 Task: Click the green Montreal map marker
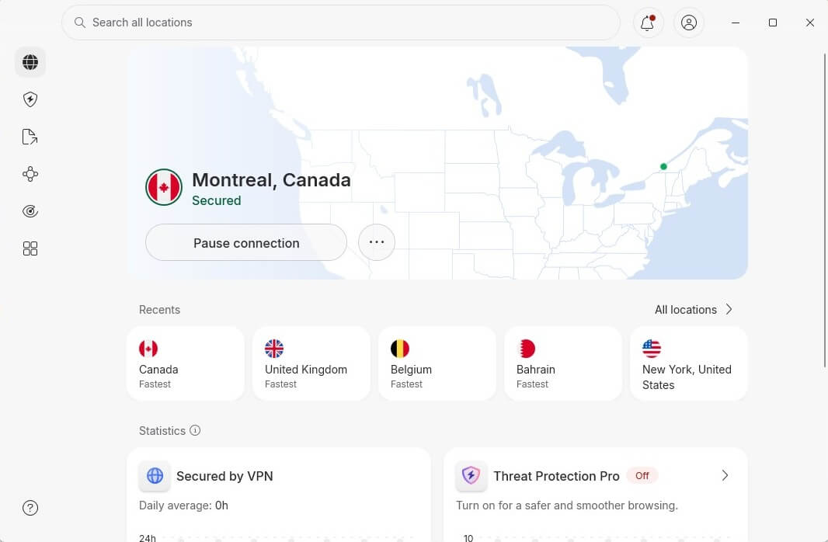pyautogui.click(x=664, y=166)
